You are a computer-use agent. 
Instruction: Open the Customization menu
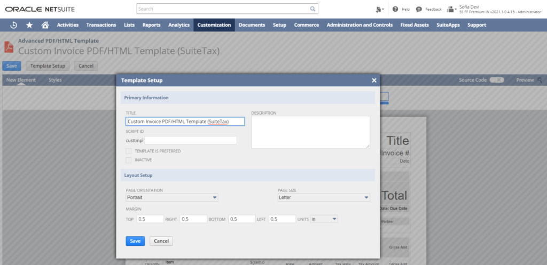click(214, 25)
